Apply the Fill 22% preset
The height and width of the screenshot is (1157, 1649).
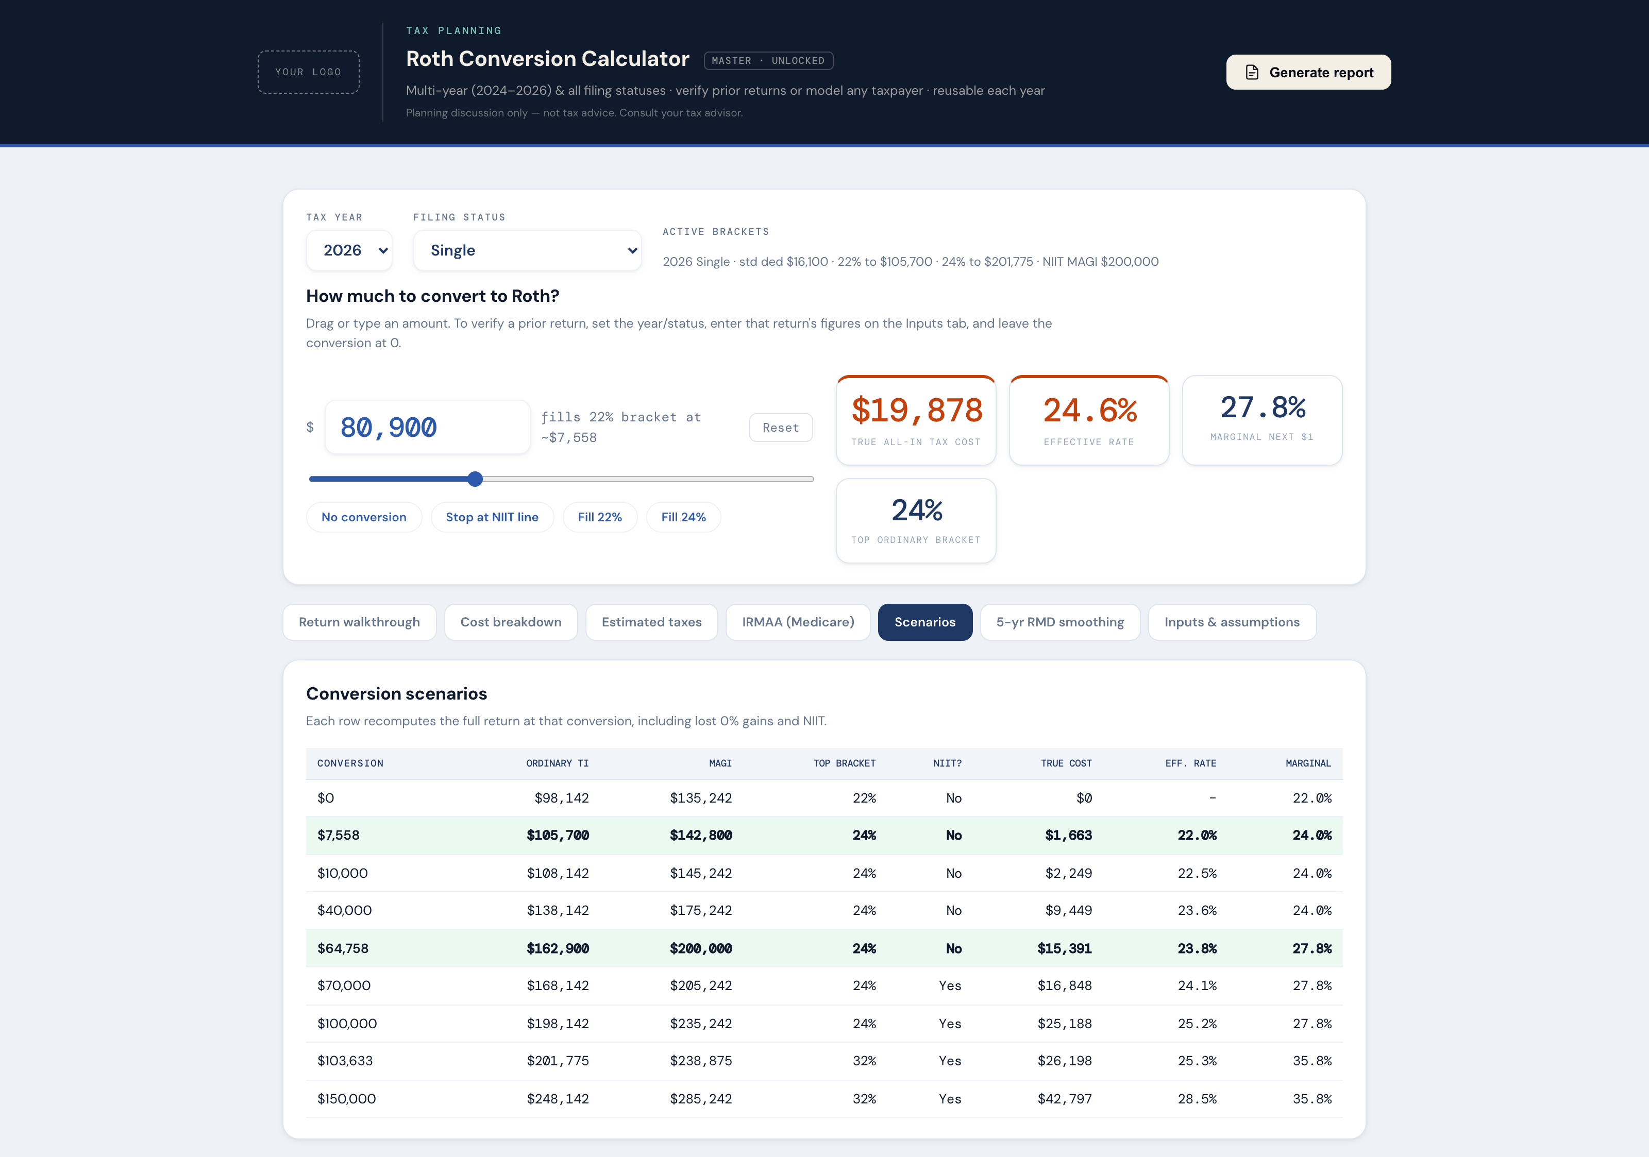coord(600,517)
